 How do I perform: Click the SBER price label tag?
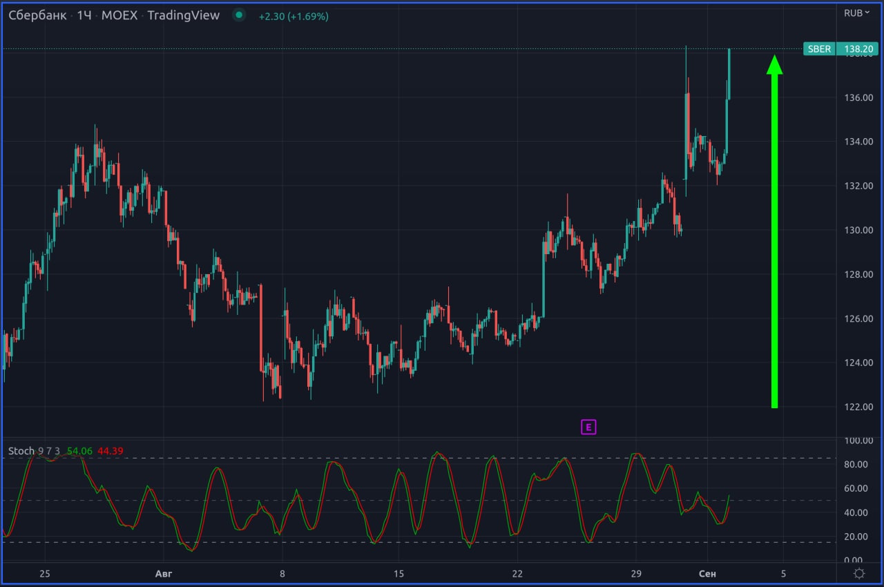[x=819, y=49]
